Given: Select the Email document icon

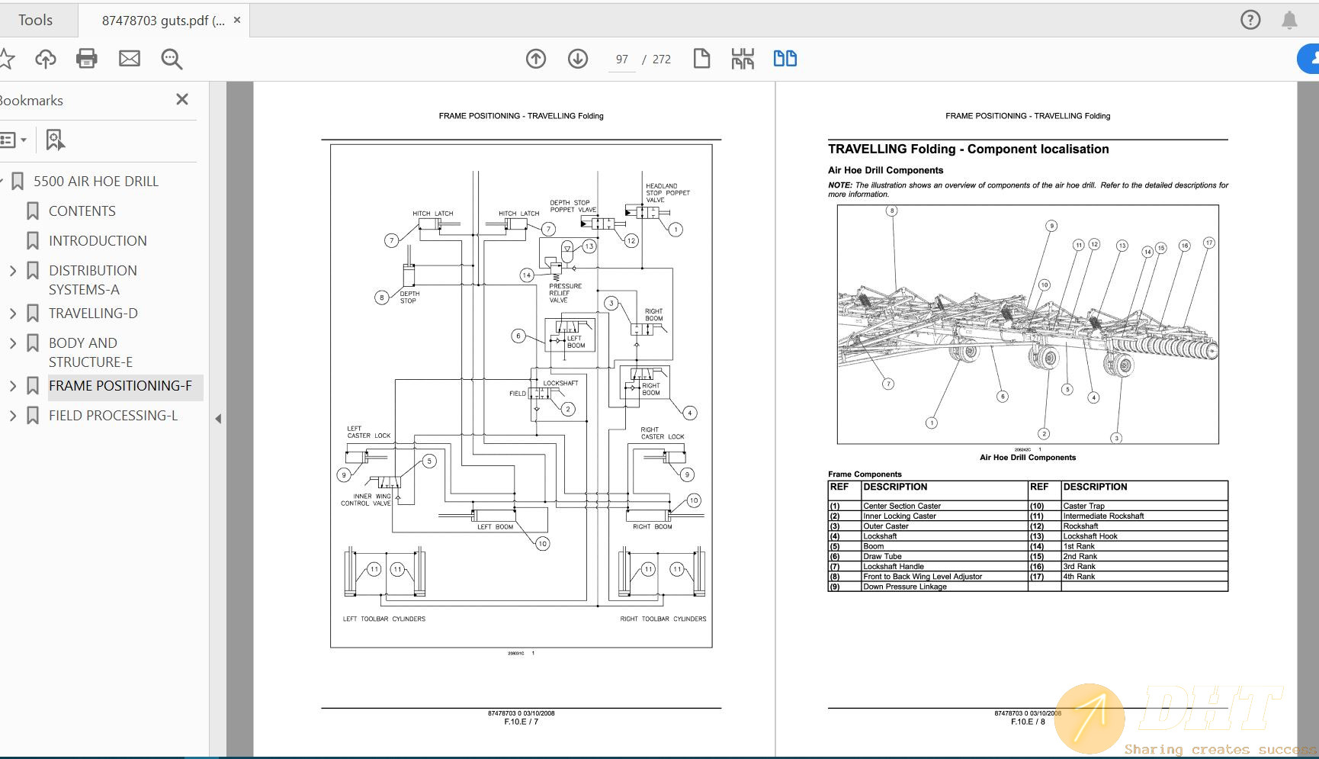Looking at the screenshot, I should click(129, 58).
